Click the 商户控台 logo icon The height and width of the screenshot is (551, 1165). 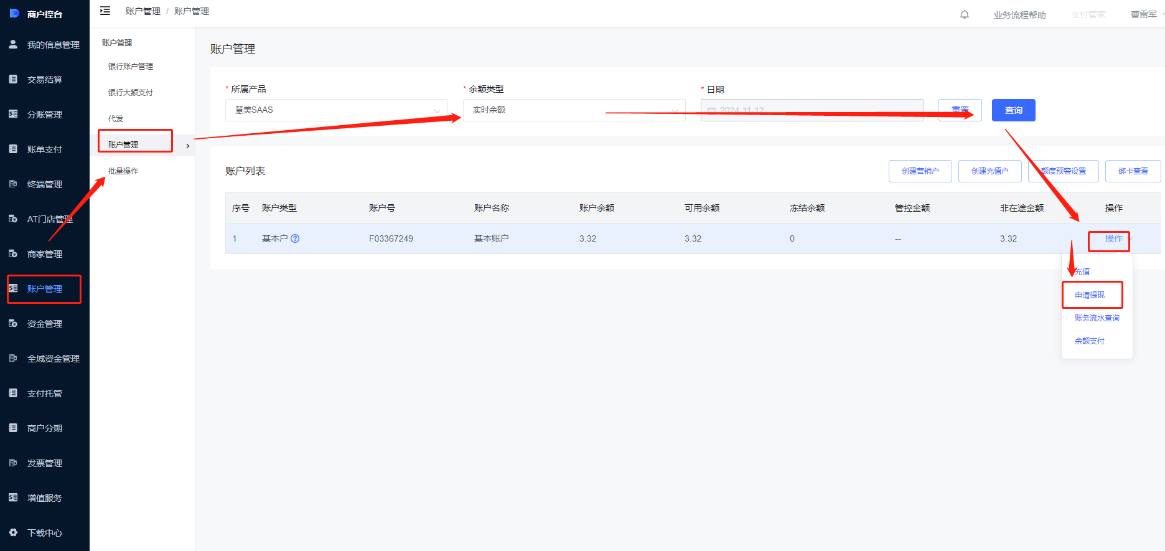tap(14, 13)
